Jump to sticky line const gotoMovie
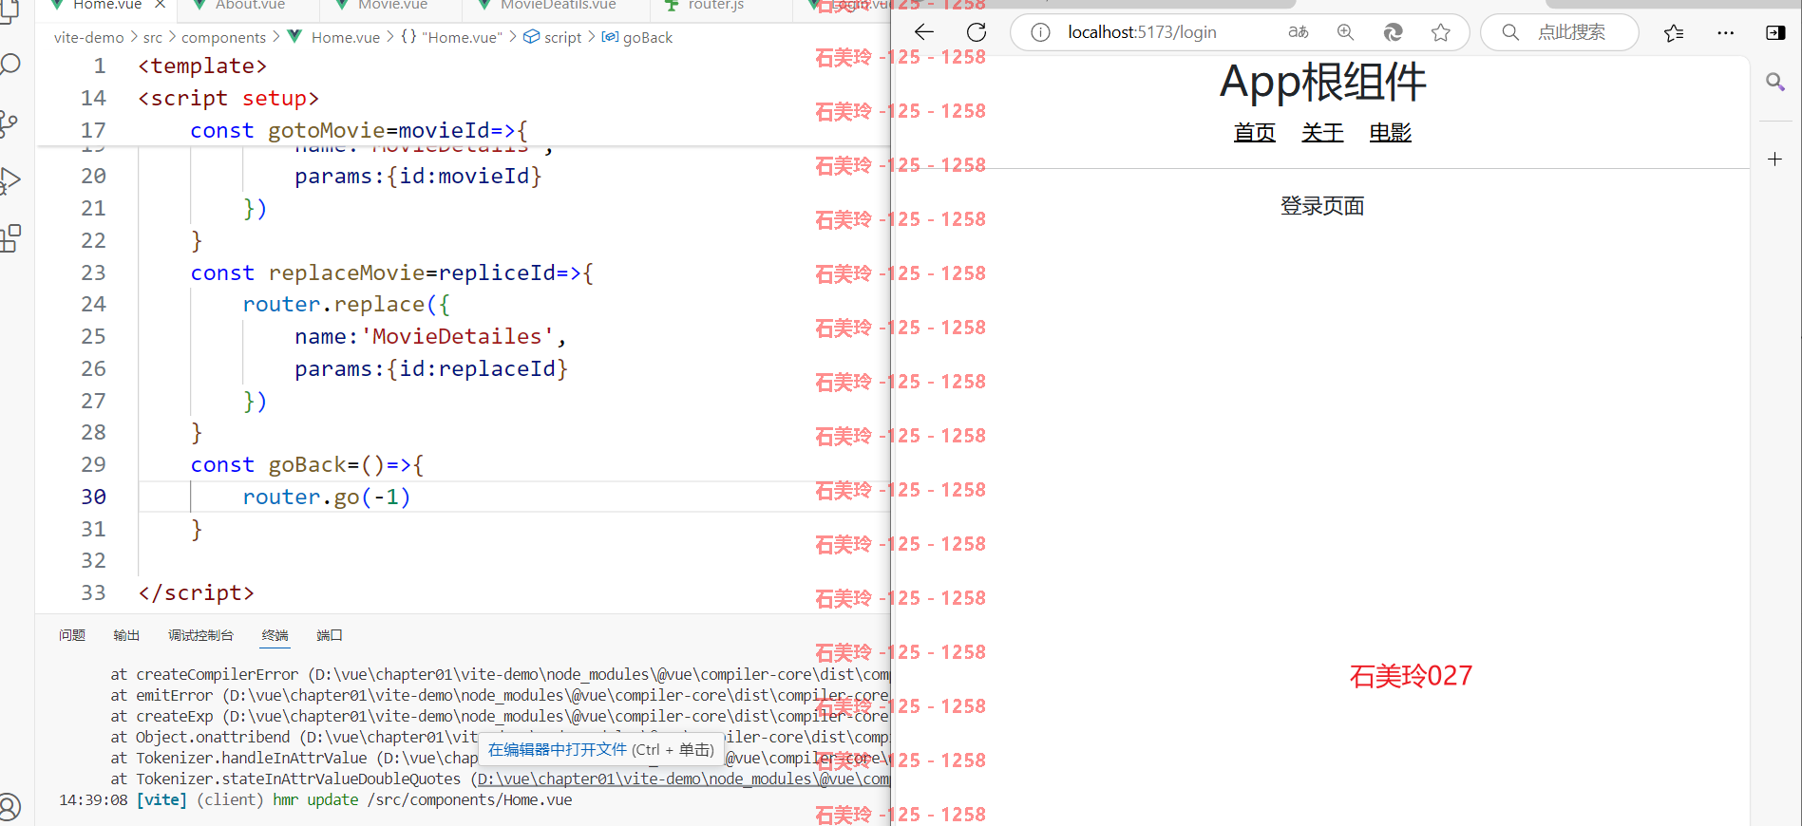This screenshot has height=826, width=1802. coord(358,130)
